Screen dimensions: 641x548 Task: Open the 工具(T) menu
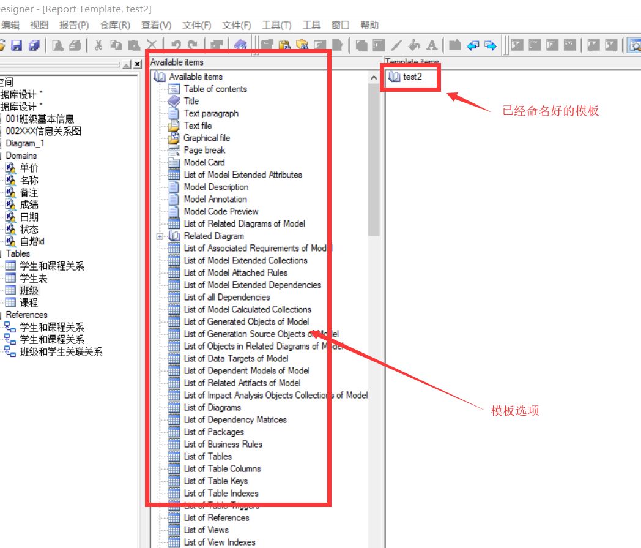click(276, 25)
